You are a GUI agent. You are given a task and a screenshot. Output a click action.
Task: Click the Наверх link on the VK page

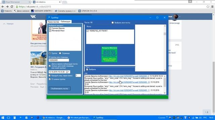pyautogui.click(x=8, y=24)
